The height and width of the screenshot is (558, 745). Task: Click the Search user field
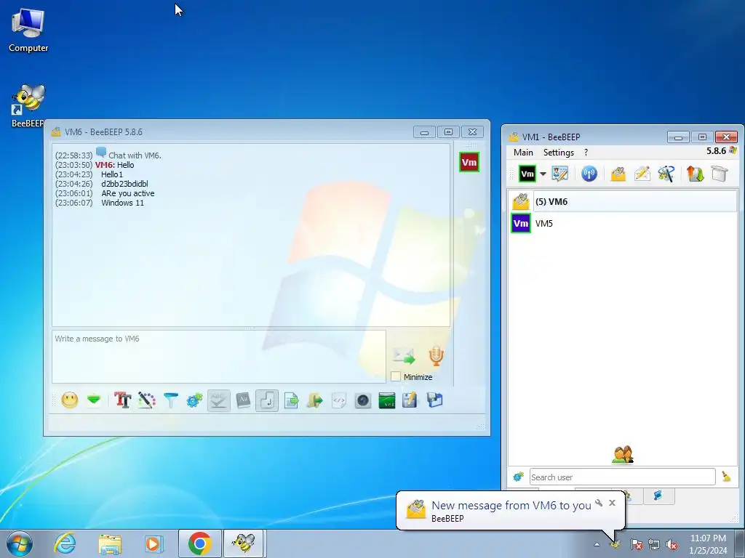pyautogui.click(x=623, y=477)
